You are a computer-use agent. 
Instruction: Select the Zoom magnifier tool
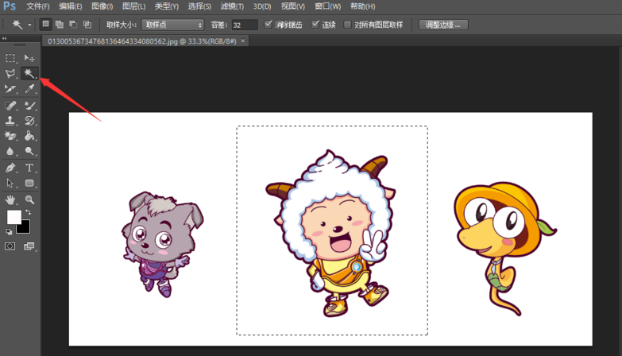pos(29,199)
